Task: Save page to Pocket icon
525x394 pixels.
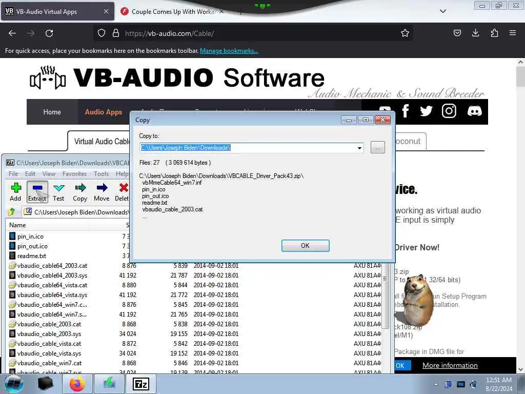Action: [x=457, y=33]
